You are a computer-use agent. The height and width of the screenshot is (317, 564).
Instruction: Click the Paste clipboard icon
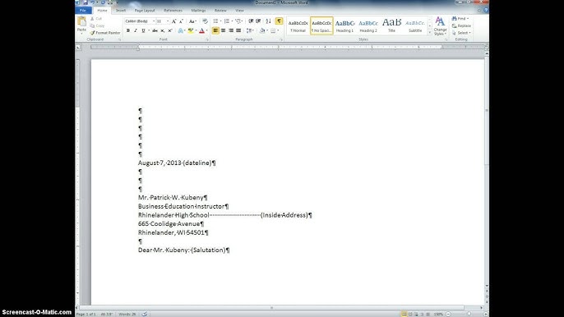tap(81, 21)
